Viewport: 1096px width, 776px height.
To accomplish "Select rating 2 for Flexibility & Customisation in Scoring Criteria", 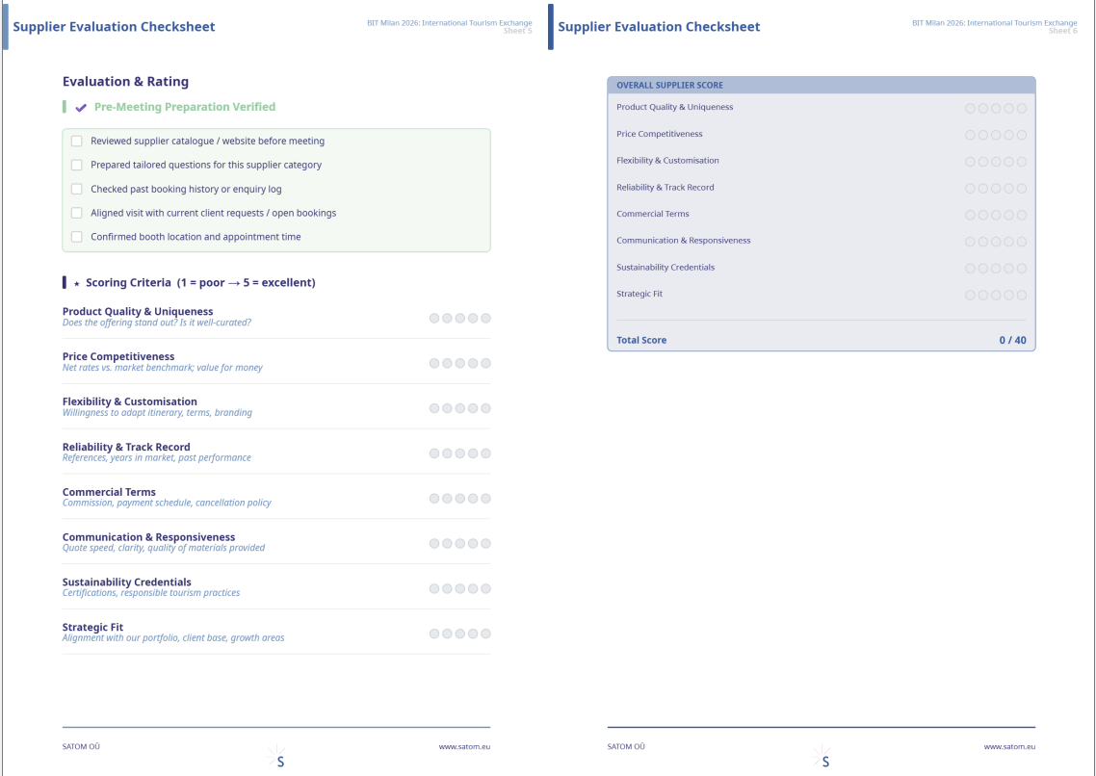I will 447,408.
